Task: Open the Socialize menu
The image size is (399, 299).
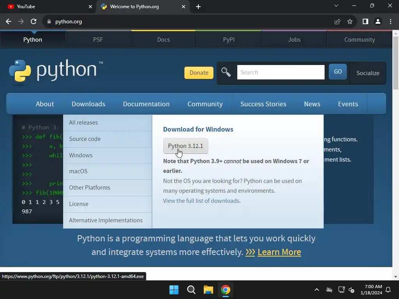Action: [x=368, y=73]
